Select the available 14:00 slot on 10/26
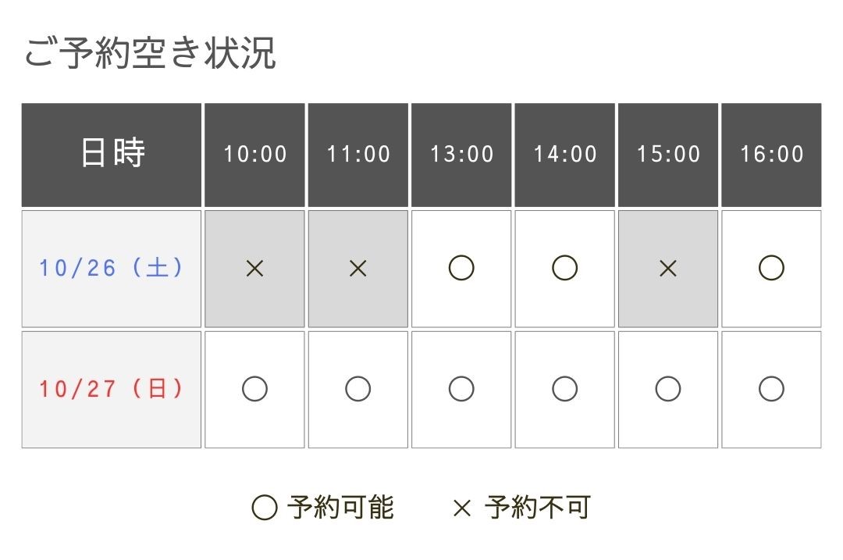Viewport: 843px width, 560px height. point(564,269)
